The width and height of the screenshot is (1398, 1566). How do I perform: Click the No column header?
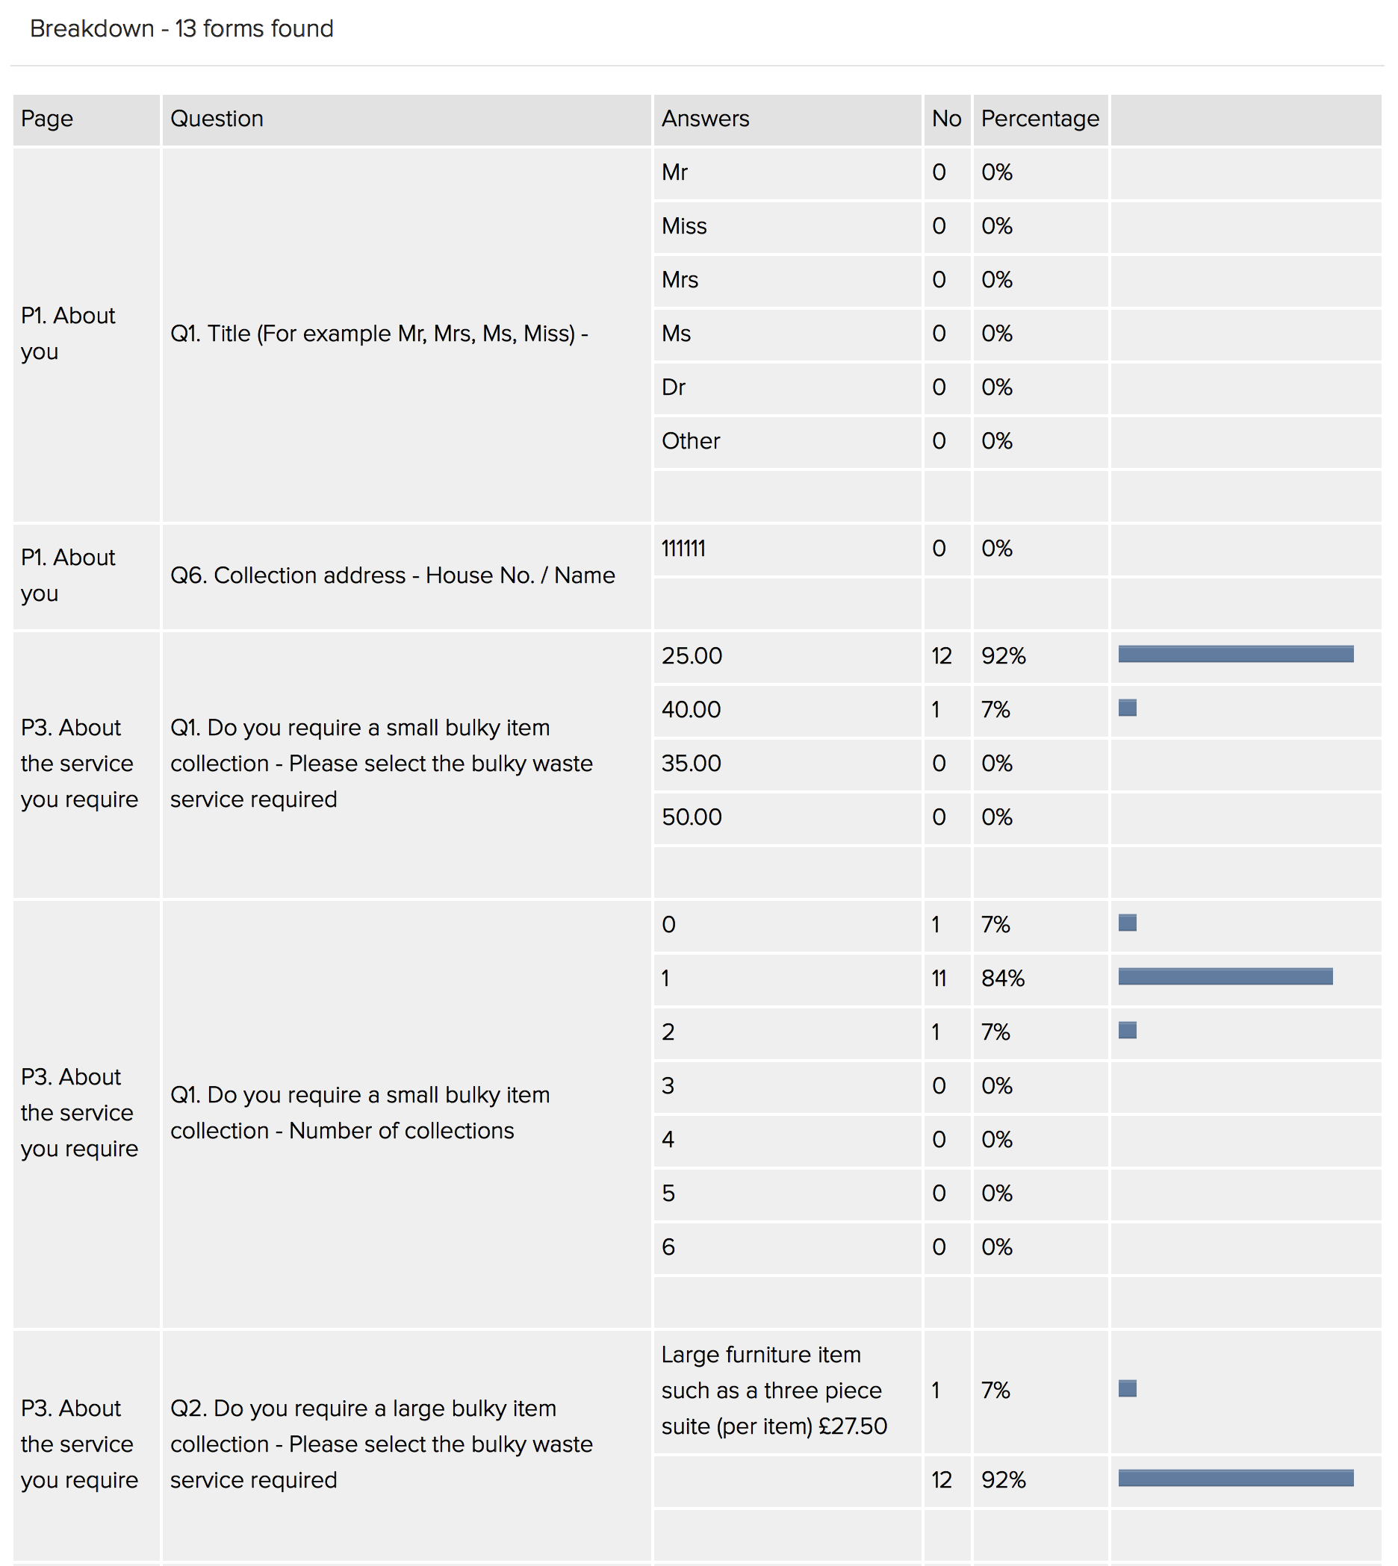tap(945, 118)
